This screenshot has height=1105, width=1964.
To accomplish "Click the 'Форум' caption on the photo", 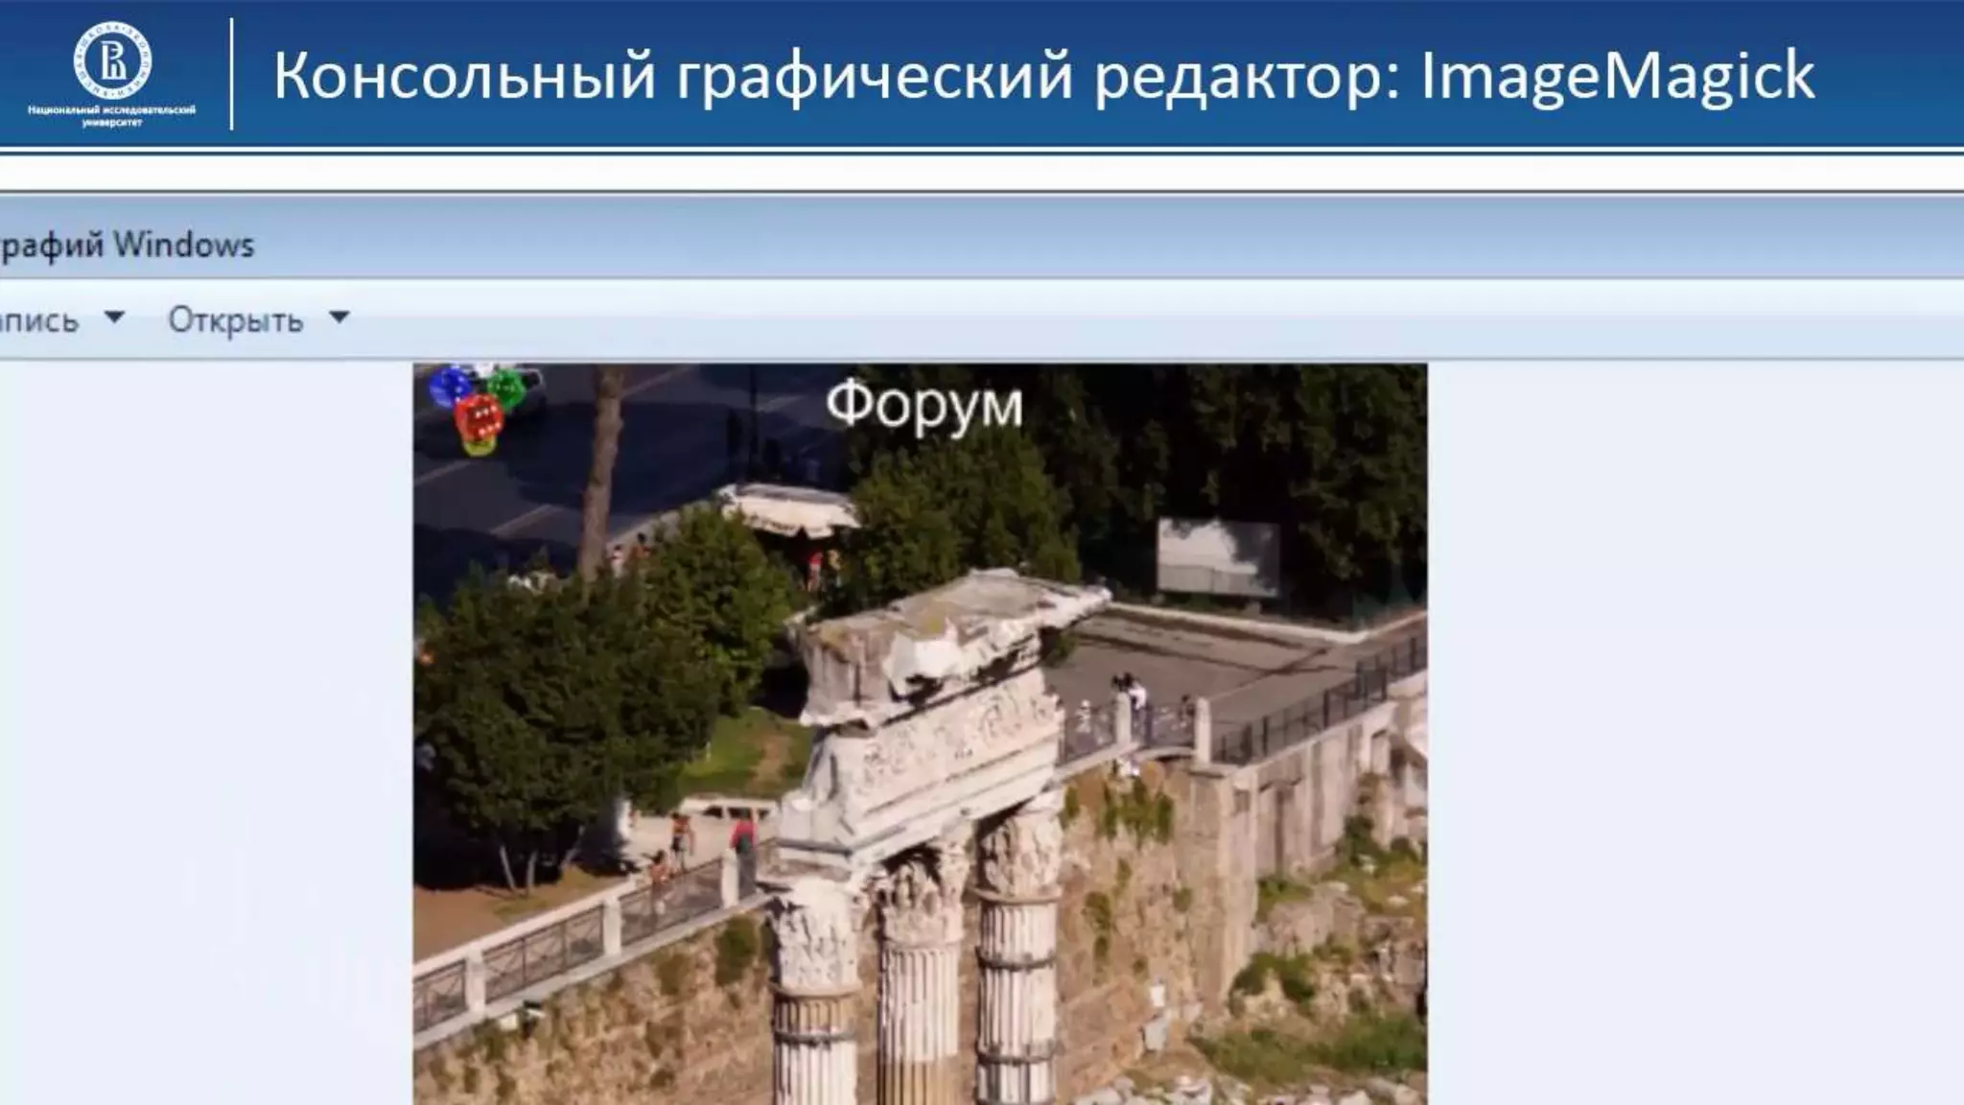I will pyautogui.click(x=924, y=405).
